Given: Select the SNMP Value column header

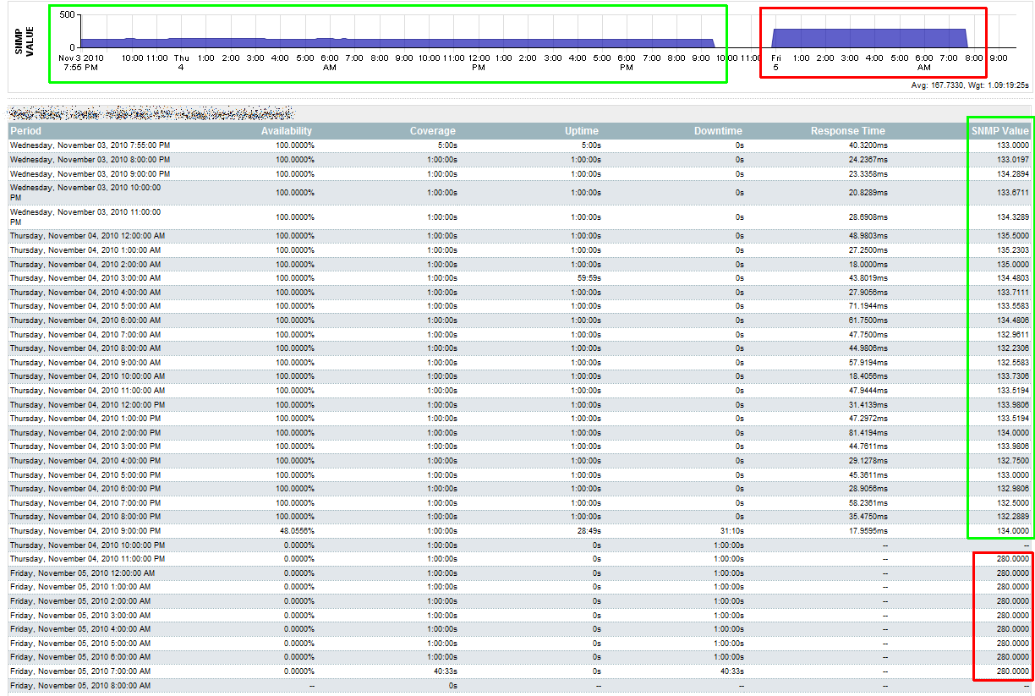Looking at the screenshot, I should tap(1000, 131).
